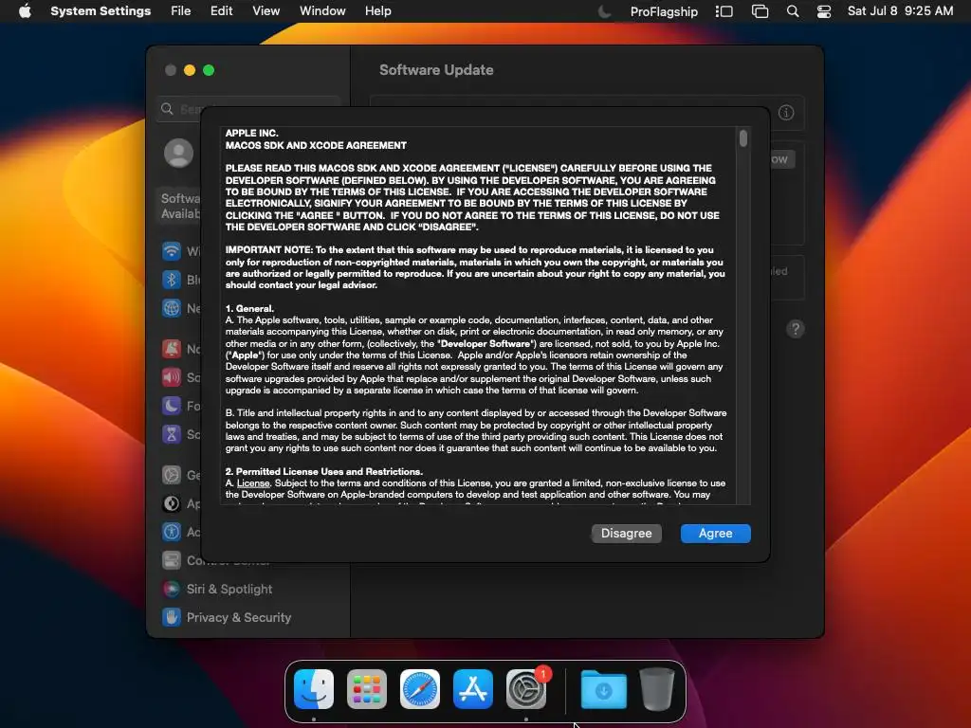Click the Disagree button
Screen dimensions: 971x728
626,533
